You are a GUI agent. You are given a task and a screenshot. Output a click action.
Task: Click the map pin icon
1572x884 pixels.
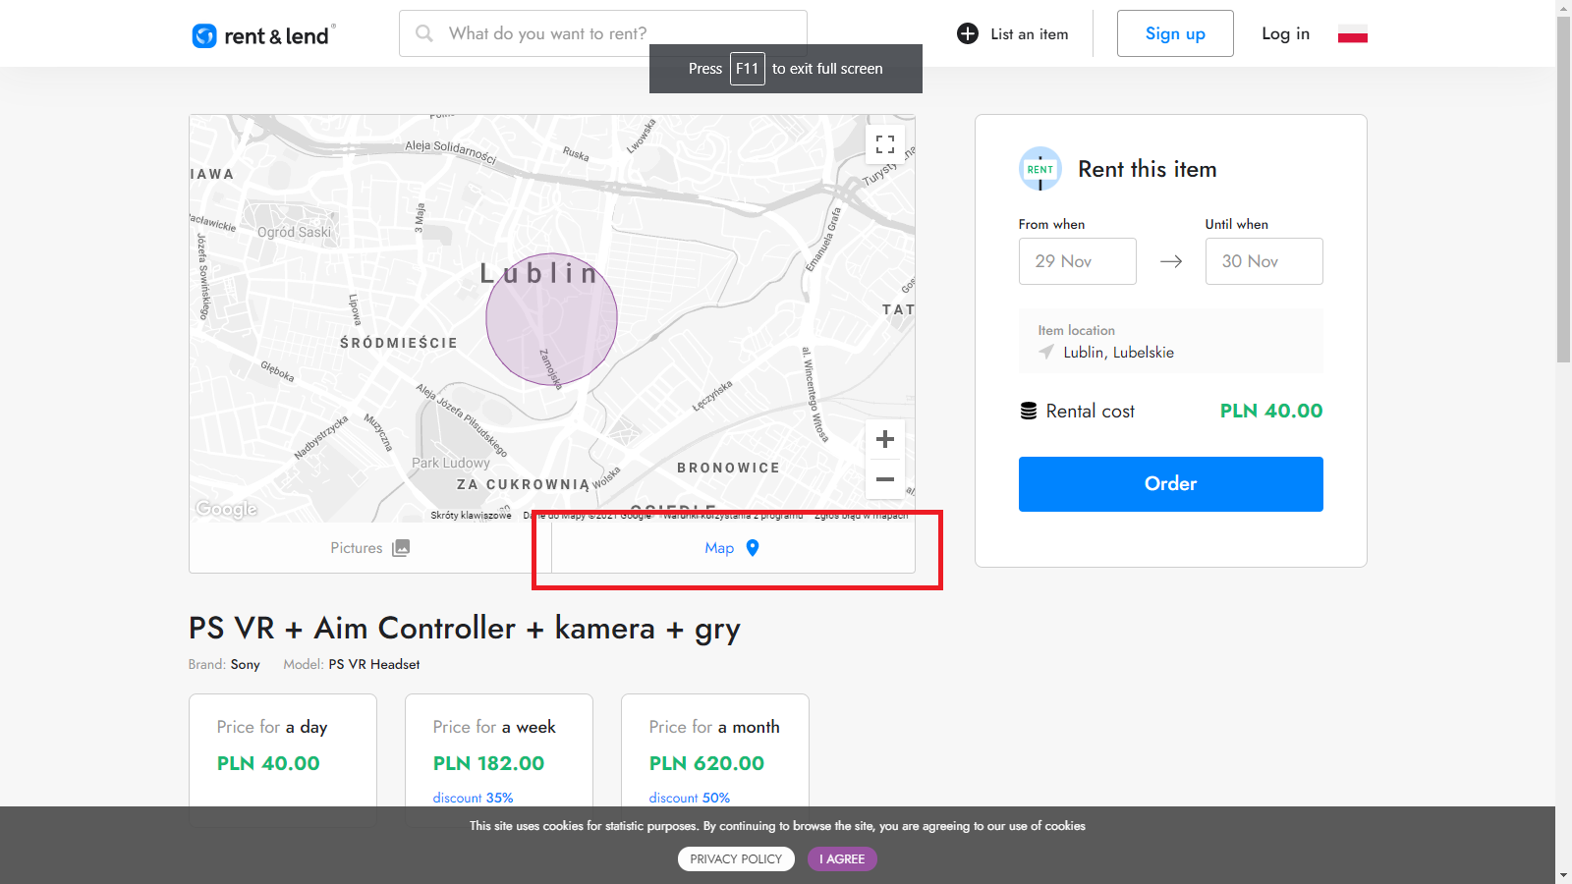coord(753,548)
